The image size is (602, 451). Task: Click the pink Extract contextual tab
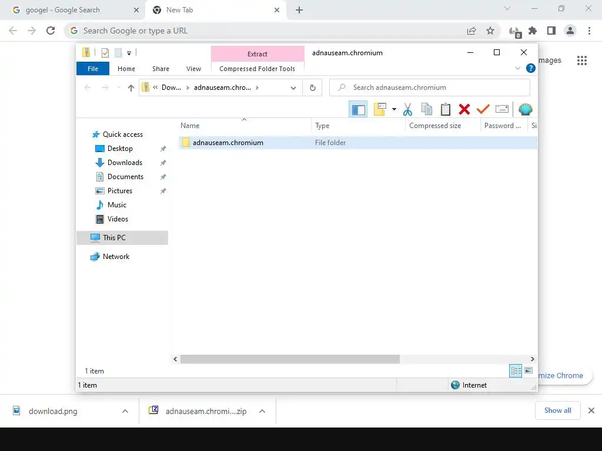pos(257,54)
